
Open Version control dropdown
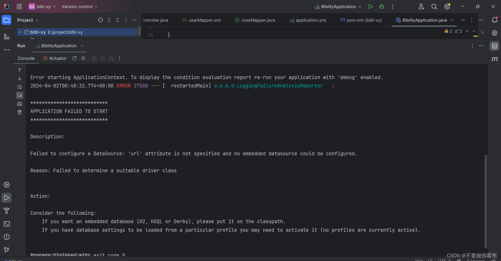(80, 7)
